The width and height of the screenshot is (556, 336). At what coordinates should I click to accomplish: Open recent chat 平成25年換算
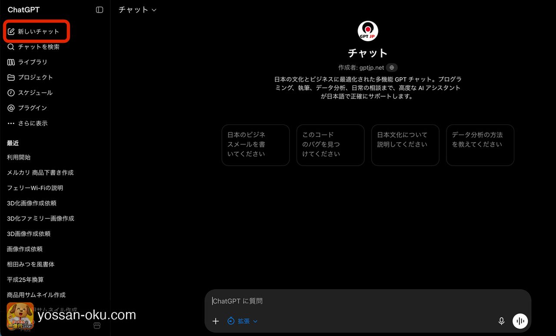25,280
